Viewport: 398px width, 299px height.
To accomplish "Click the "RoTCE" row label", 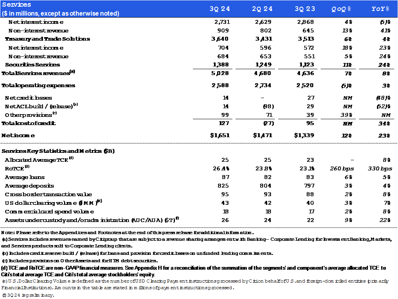I will point(17,168).
